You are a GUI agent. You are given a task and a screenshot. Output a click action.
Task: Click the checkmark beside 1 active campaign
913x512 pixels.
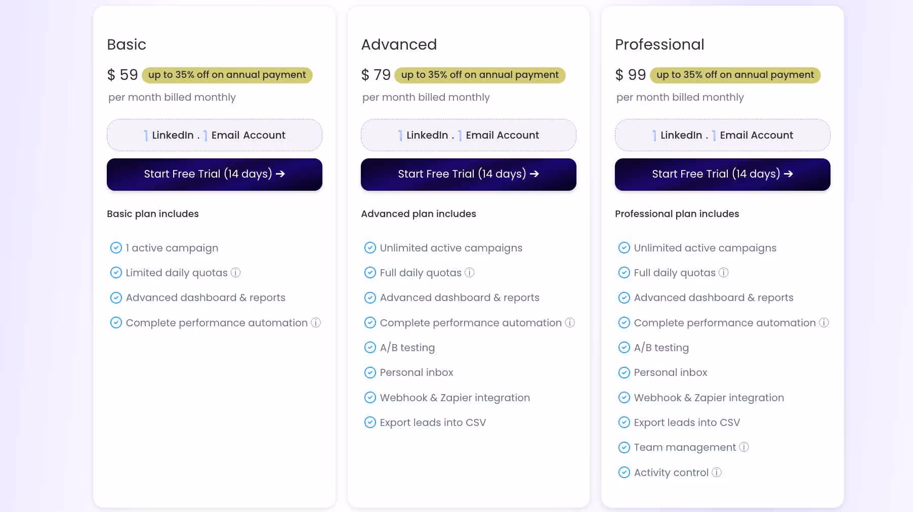115,247
